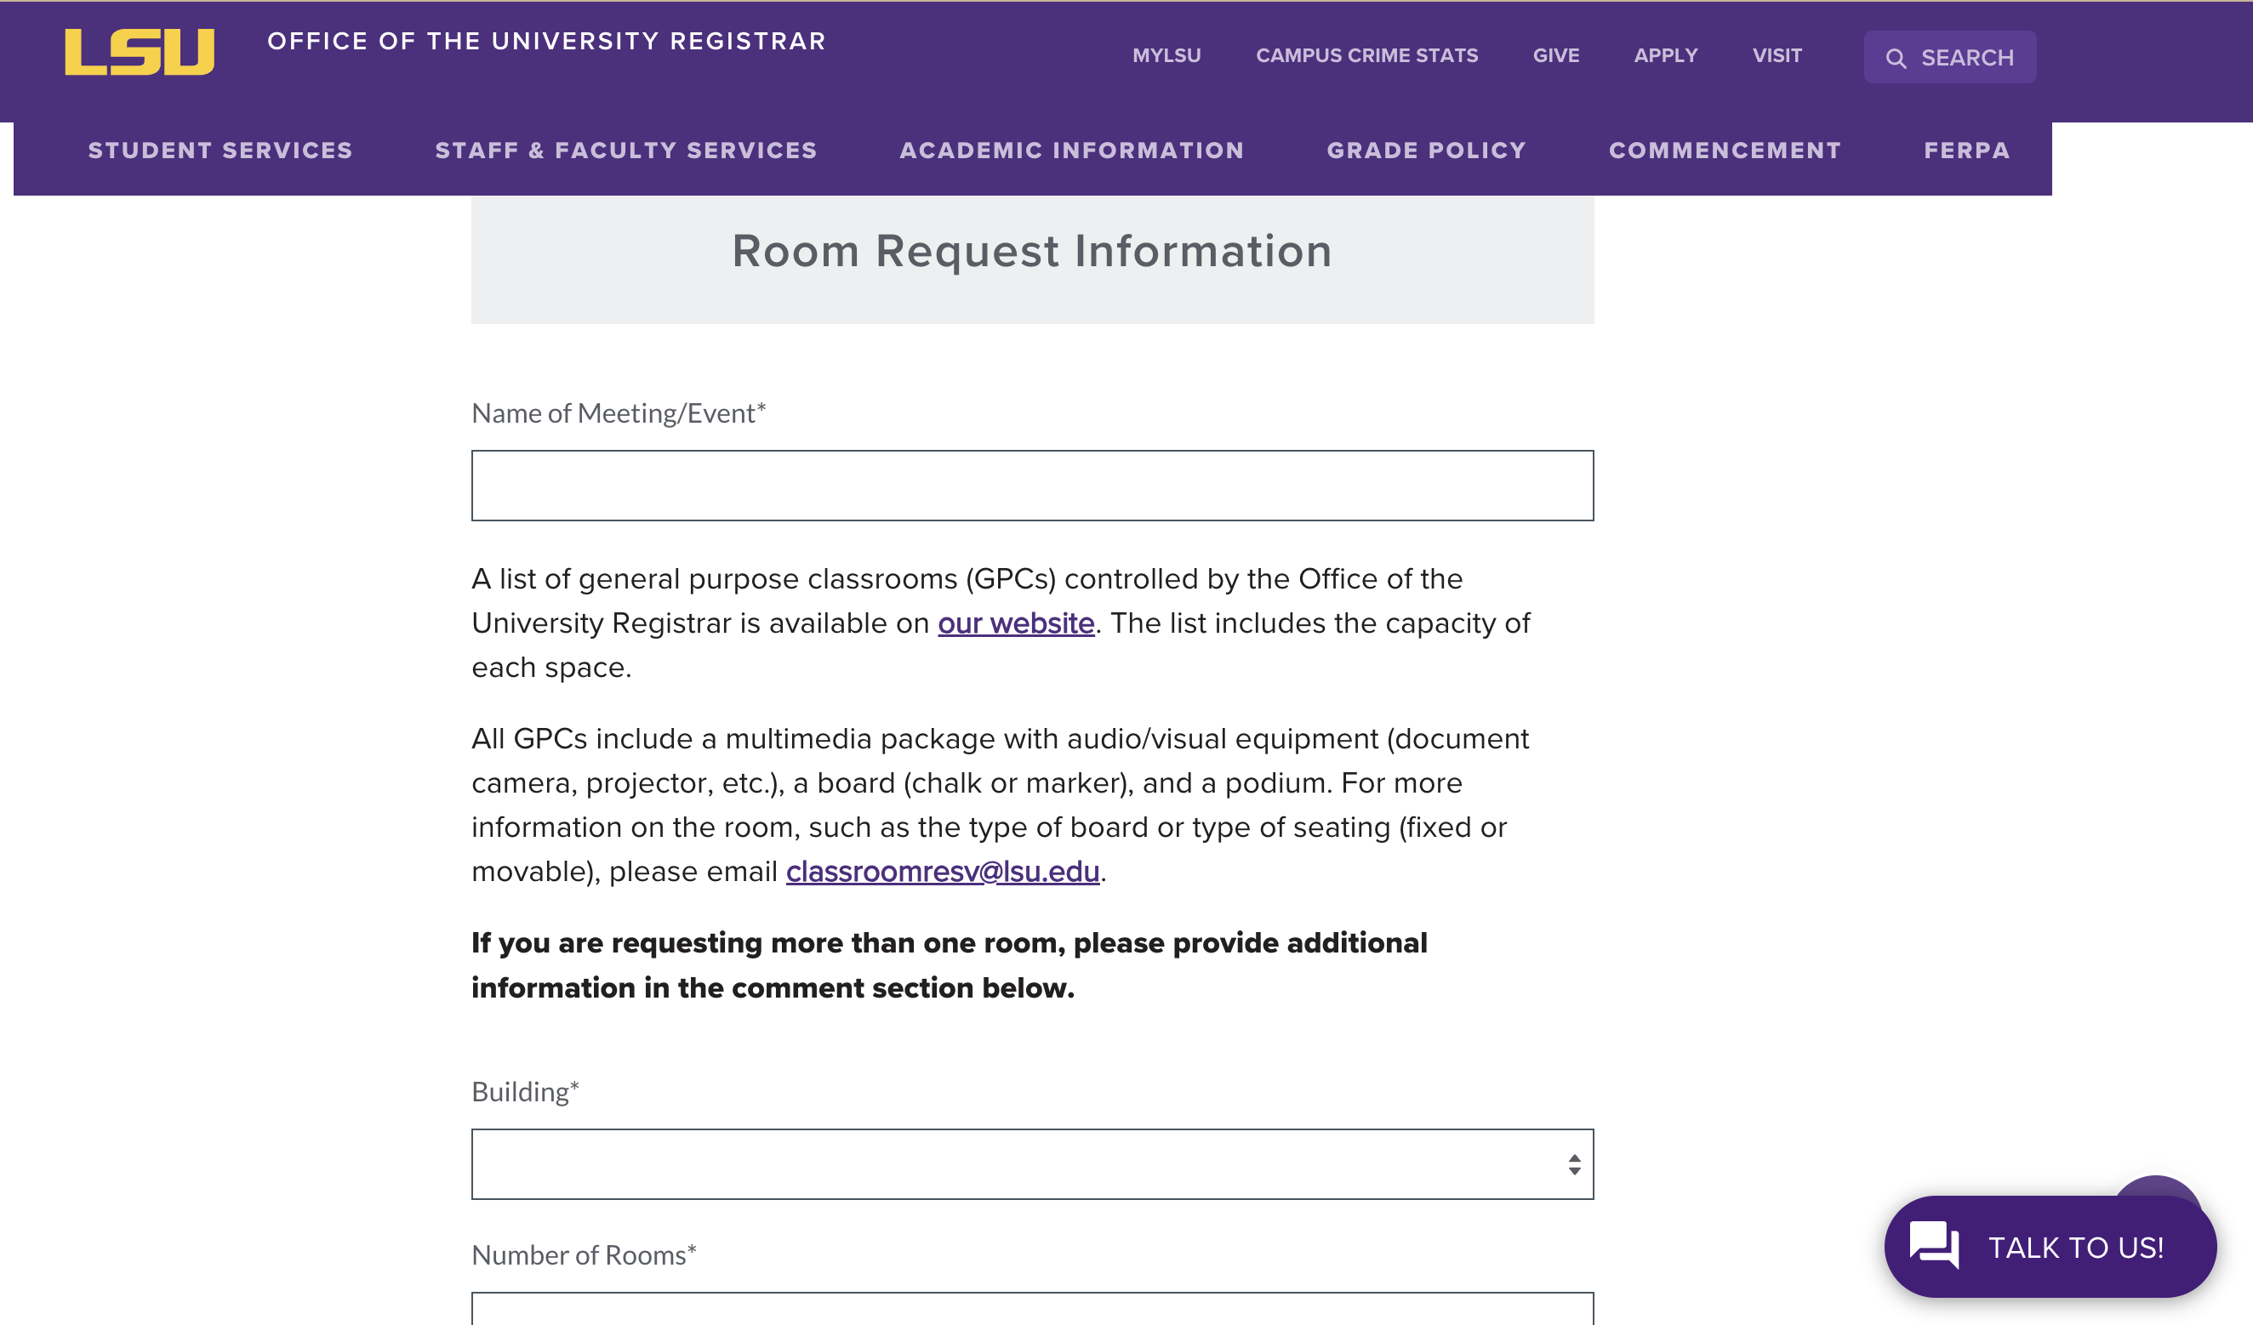Image resolution: width=2253 pixels, height=1325 pixels.
Task: Click the Building dropdown arrows
Action: [x=1573, y=1163]
